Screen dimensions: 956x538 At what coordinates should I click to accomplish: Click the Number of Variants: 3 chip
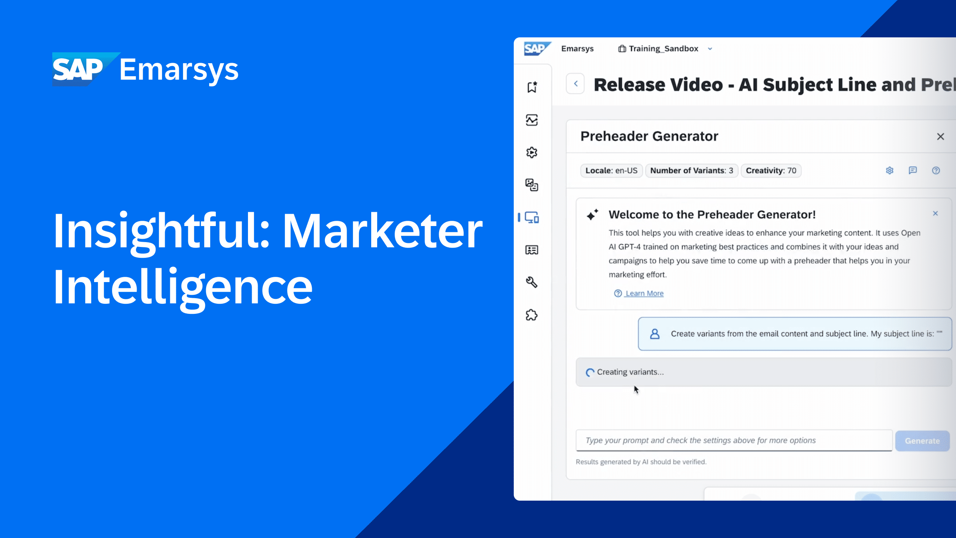(692, 171)
